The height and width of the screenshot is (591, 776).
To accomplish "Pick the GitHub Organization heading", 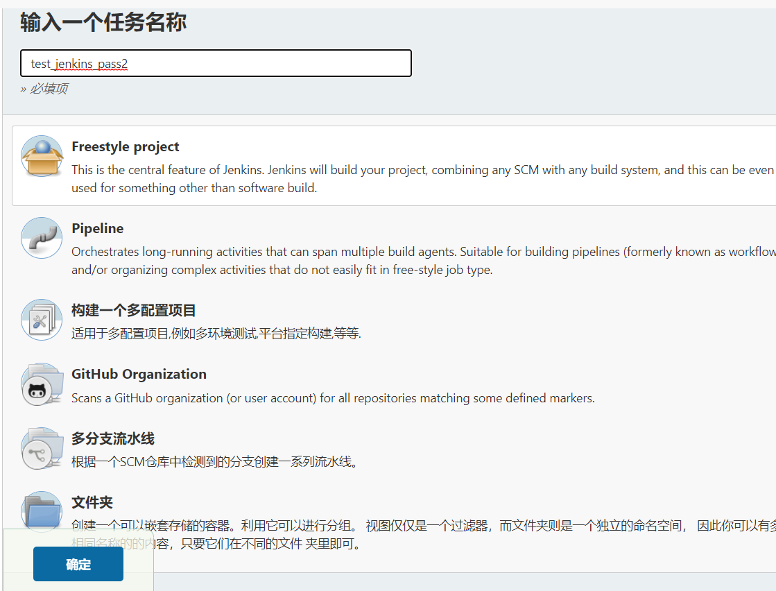I will pos(139,374).
